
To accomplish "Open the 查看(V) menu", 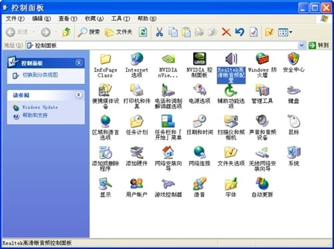I will [67, 19].
